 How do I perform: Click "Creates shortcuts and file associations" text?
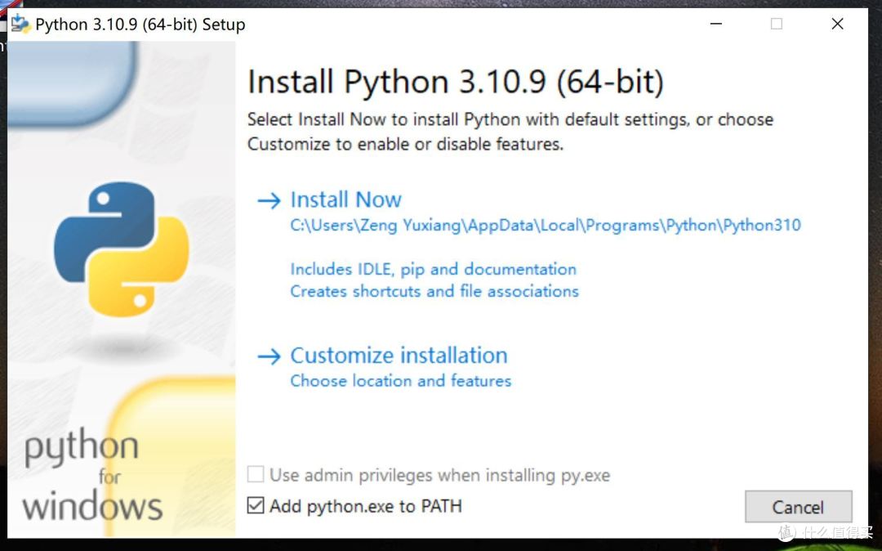click(434, 291)
